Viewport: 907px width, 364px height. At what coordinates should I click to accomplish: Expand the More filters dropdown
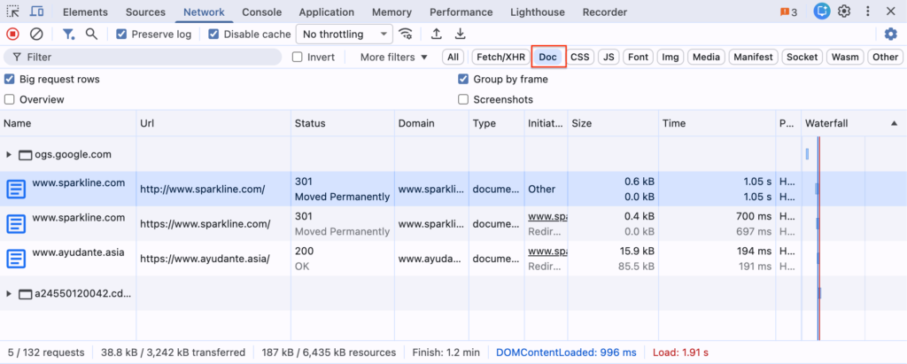393,57
